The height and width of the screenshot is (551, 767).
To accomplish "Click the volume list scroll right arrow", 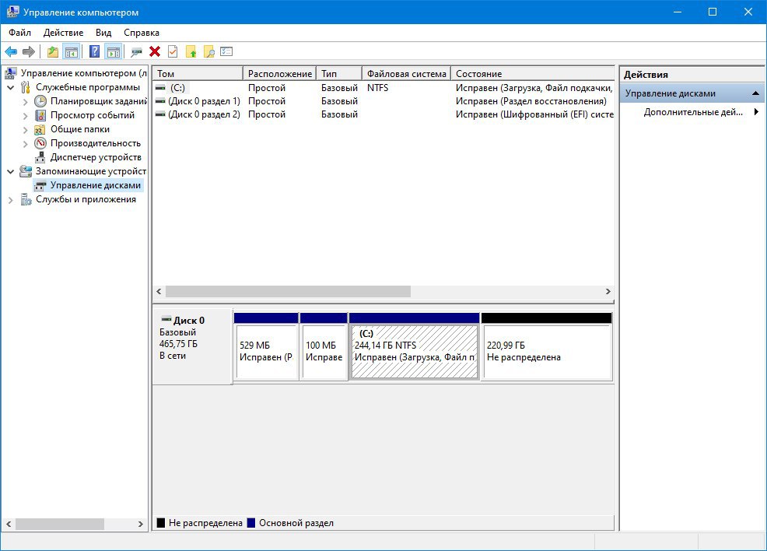I will point(608,291).
